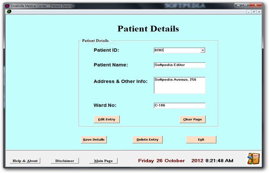This screenshot has height=173, width=269.
Task: Minimize the inner Patient Details form
Action: coord(248,12)
